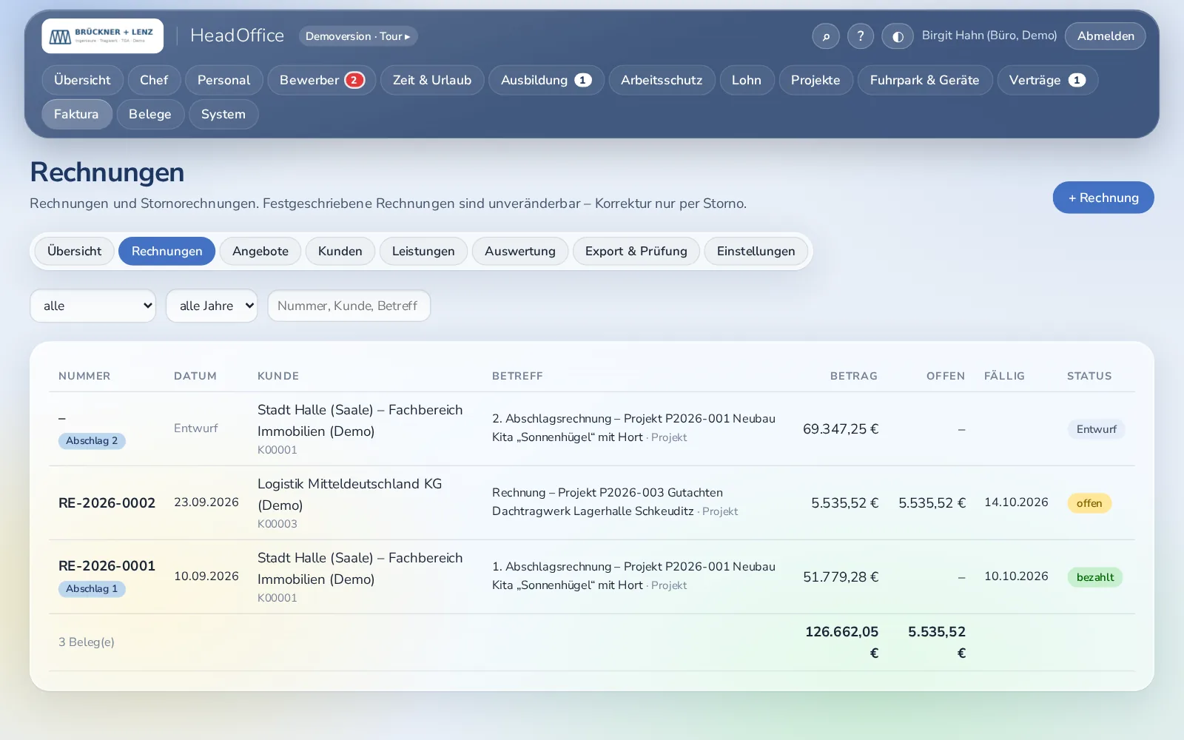Click the Abschlag 1 tag

tap(92, 589)
